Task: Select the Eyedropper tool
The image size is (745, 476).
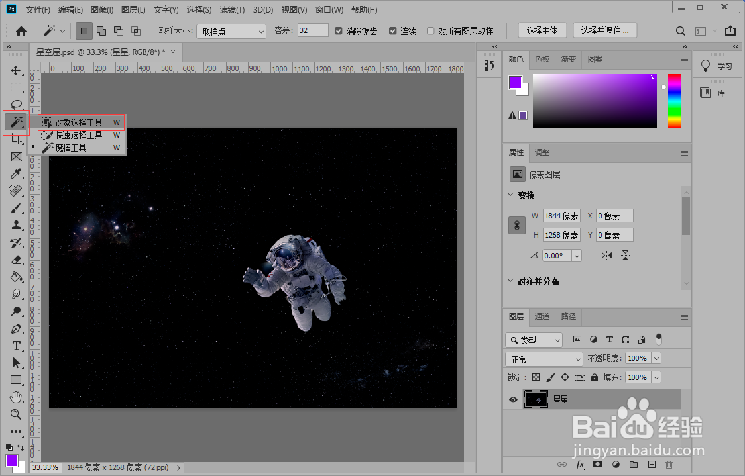Action: click(16, 173)
